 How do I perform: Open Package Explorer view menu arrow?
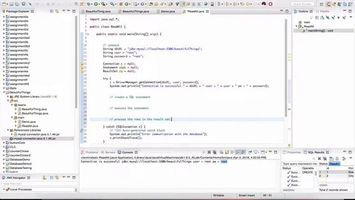[x=64, y=11]
